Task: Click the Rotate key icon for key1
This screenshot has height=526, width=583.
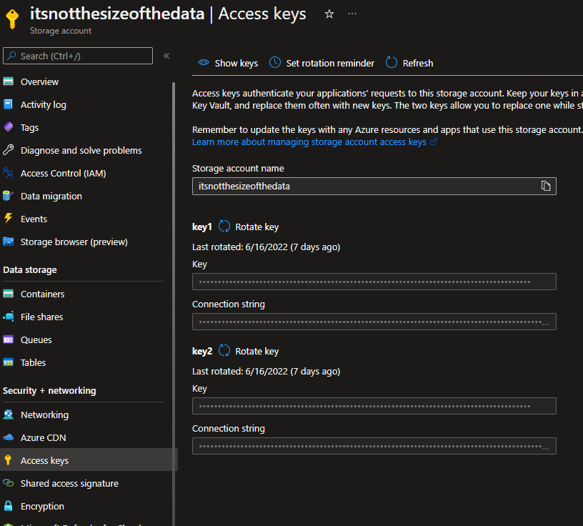Action: pos(224,227)
